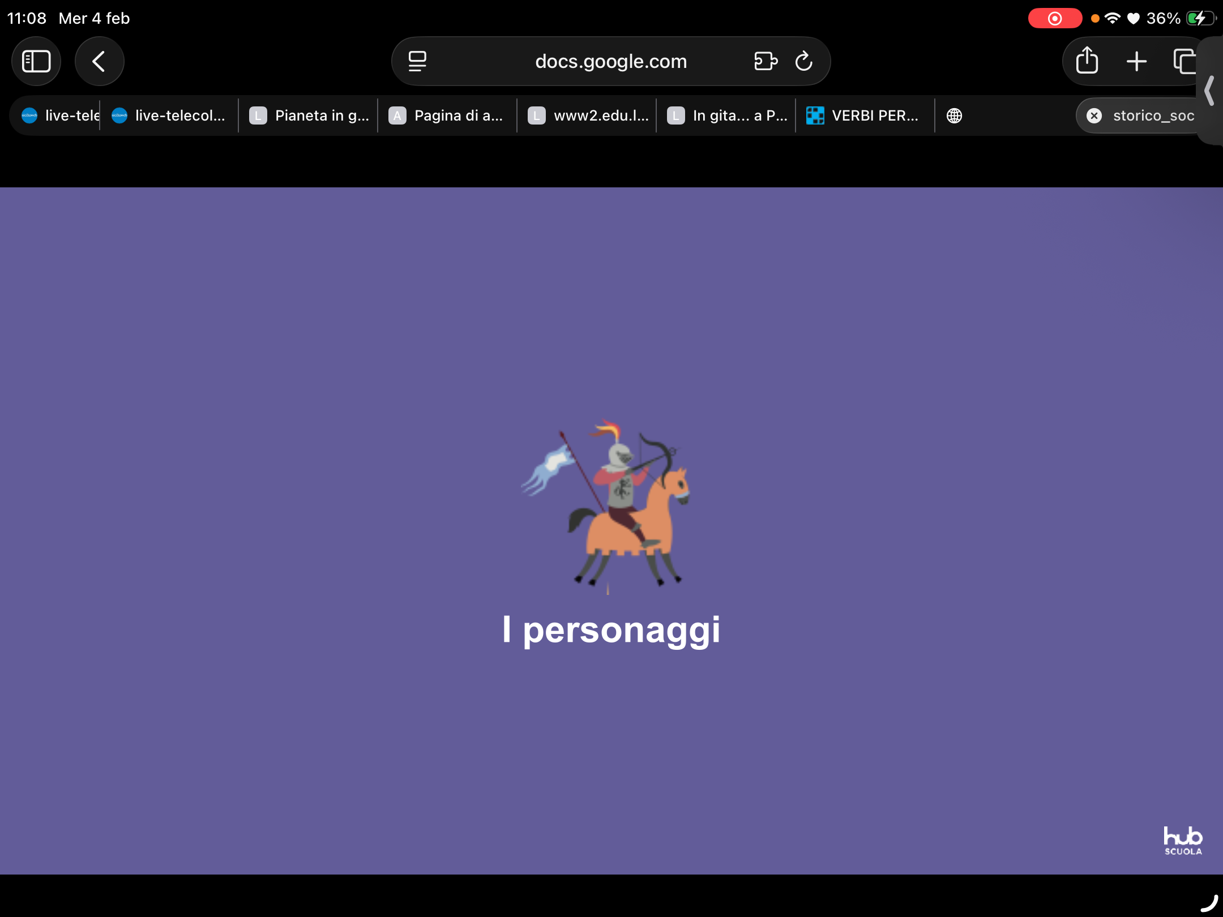This screenshot has height=917, width=1223.
Task: Reload the docs.google.com page
Action: (803, 61)
